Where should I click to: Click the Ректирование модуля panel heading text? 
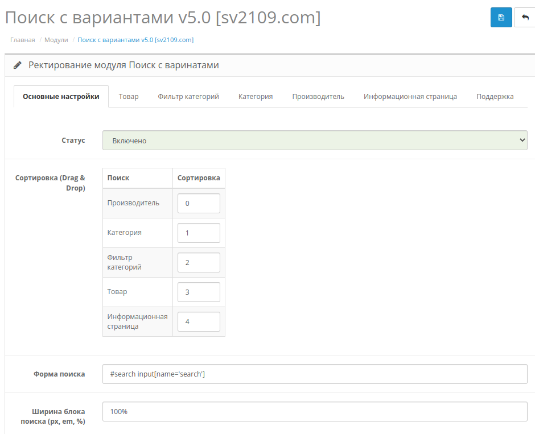click(124, 65)
